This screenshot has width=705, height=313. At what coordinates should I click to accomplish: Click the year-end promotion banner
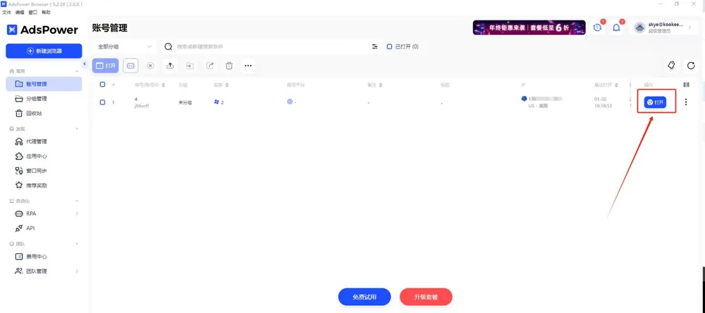pyautogui.click(x=529, y=27)
